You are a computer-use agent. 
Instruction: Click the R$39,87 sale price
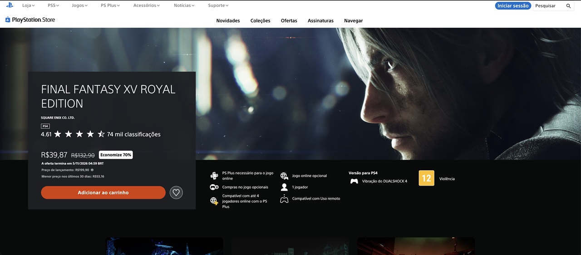pos(54,155)
